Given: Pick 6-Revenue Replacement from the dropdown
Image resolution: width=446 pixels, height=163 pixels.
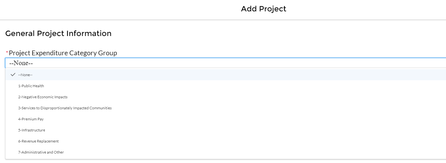Looking at the screenshot, I should tap(38, 141).
